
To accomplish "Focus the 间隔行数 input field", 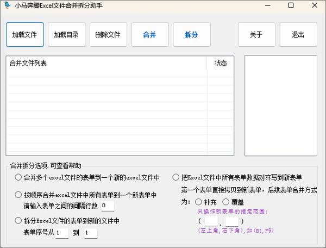I will tap(108, 206).
